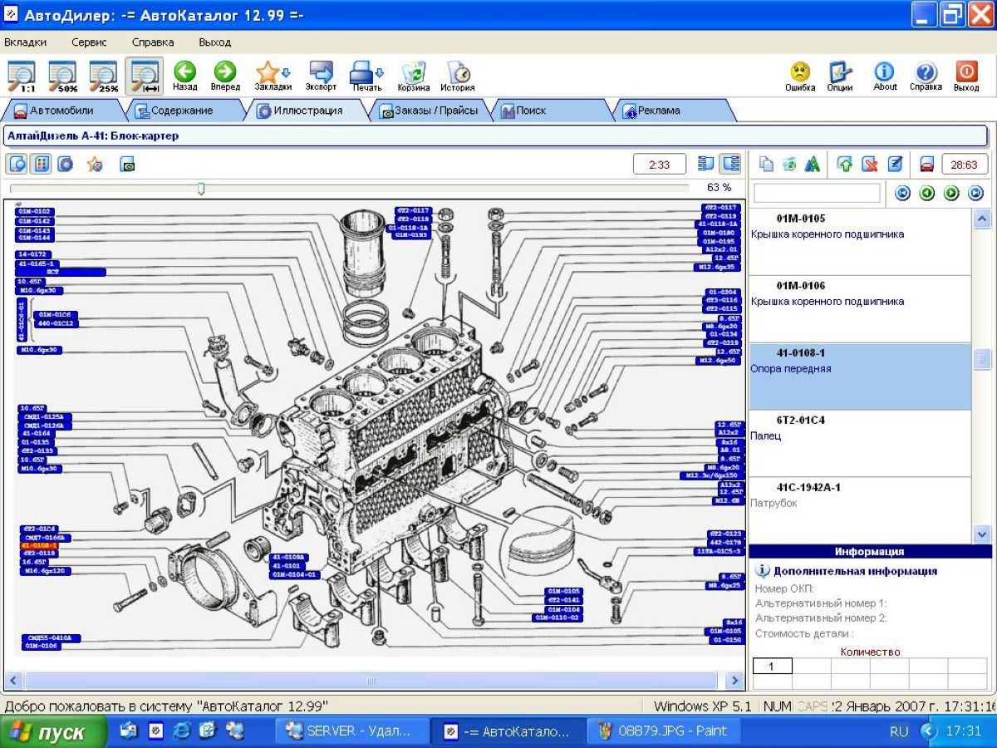Click the 50% zoom icon
997x748 pixels.
(x=63, y=76)
